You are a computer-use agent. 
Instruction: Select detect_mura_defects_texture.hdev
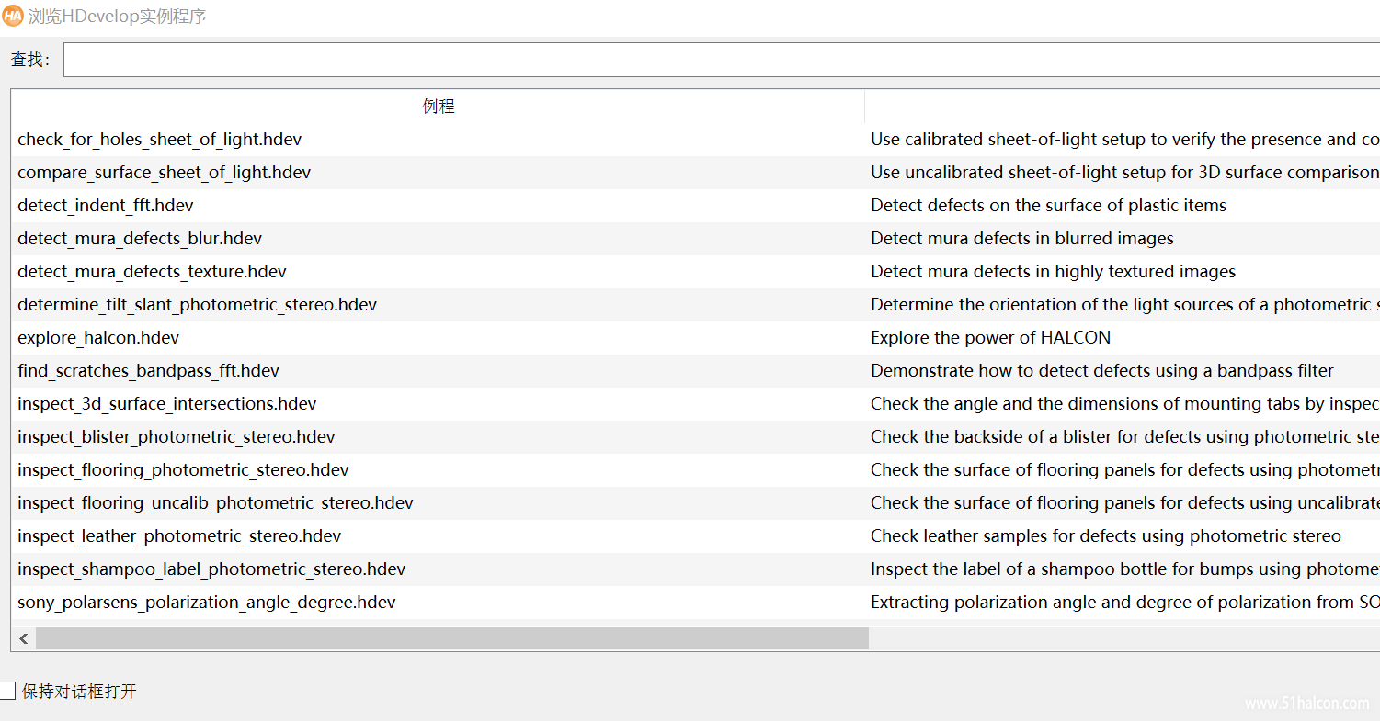(153, 272)
